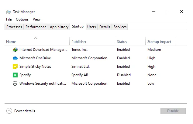Screen dimensions: 193x124
Task: Select the Windows Security shield icon
Action: 15,83
